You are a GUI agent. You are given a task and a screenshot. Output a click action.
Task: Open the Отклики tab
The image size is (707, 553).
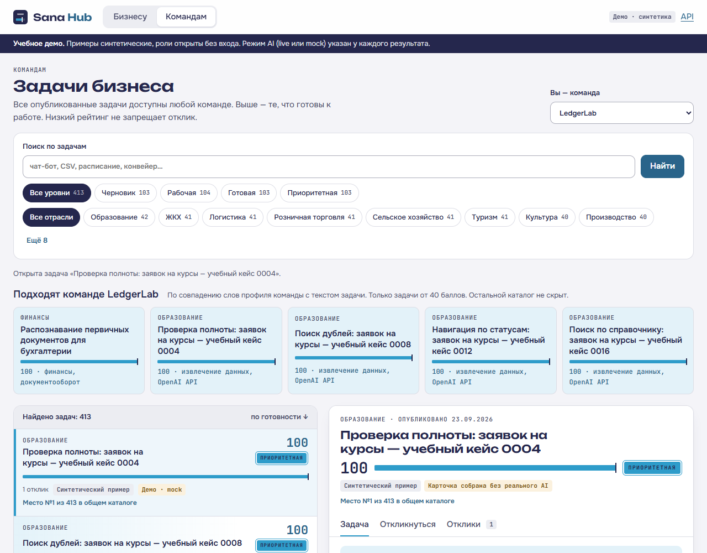tap(472, 525)
